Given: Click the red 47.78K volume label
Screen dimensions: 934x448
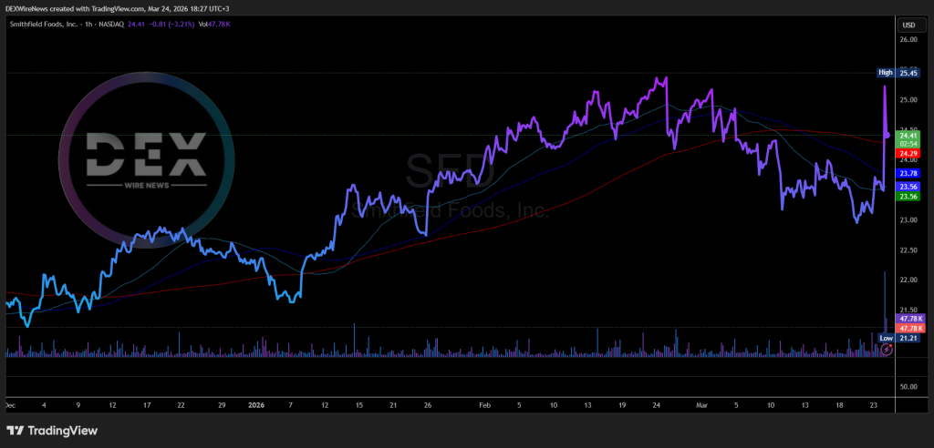Looking at the screenshot, I should [x=911, y=328].
